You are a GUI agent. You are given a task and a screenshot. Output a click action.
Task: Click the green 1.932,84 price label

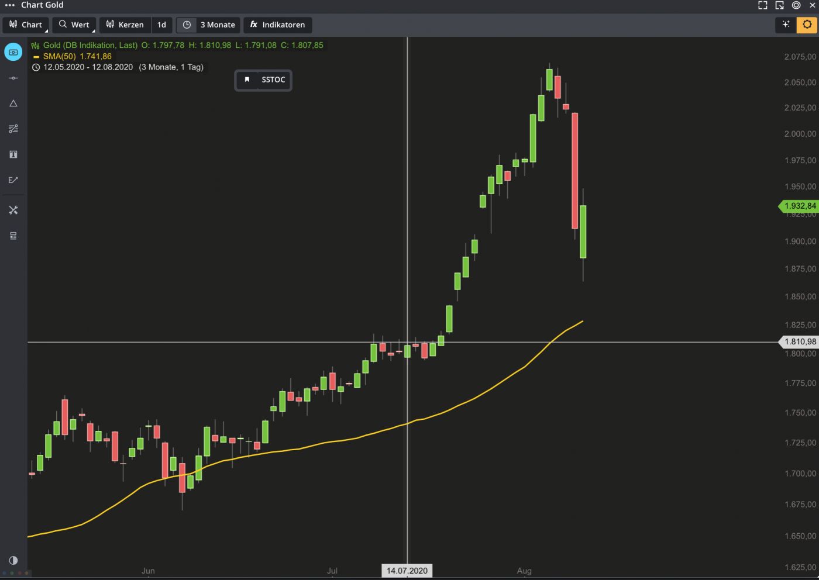[798, 206]
